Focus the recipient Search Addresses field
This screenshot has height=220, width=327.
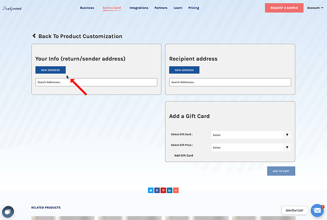tap(230, 82)
